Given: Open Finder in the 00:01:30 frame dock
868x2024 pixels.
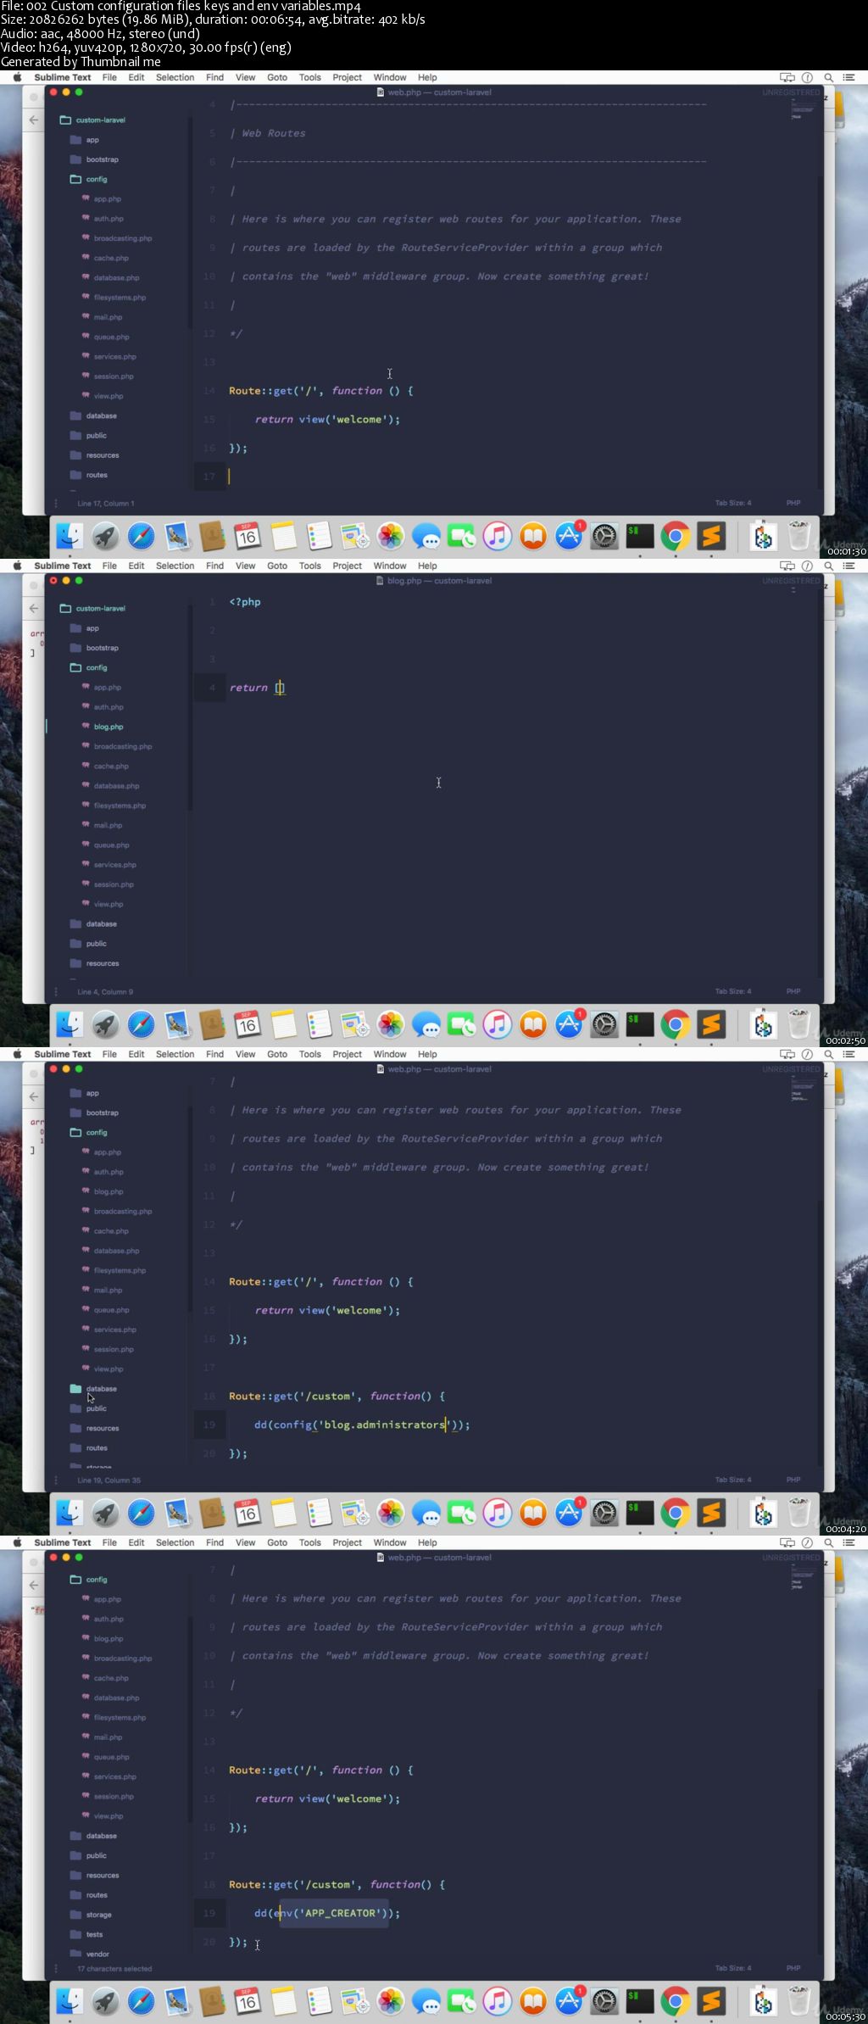Looking at the screenshot, I should pos(70,537).
